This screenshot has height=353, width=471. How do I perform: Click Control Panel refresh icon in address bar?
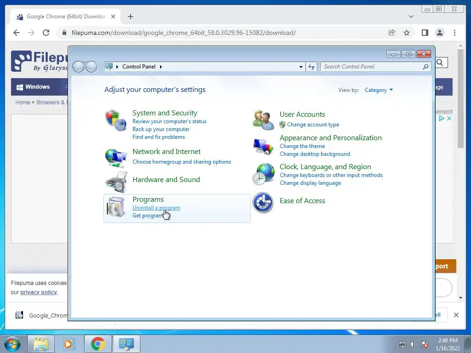[311, 67]
